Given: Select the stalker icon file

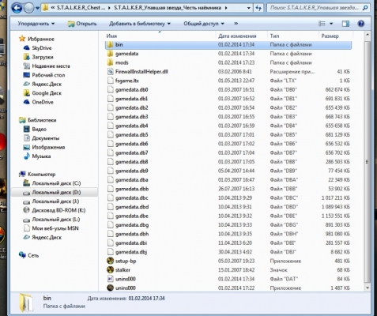Looking at the screenshot, I should pos(228,270).
